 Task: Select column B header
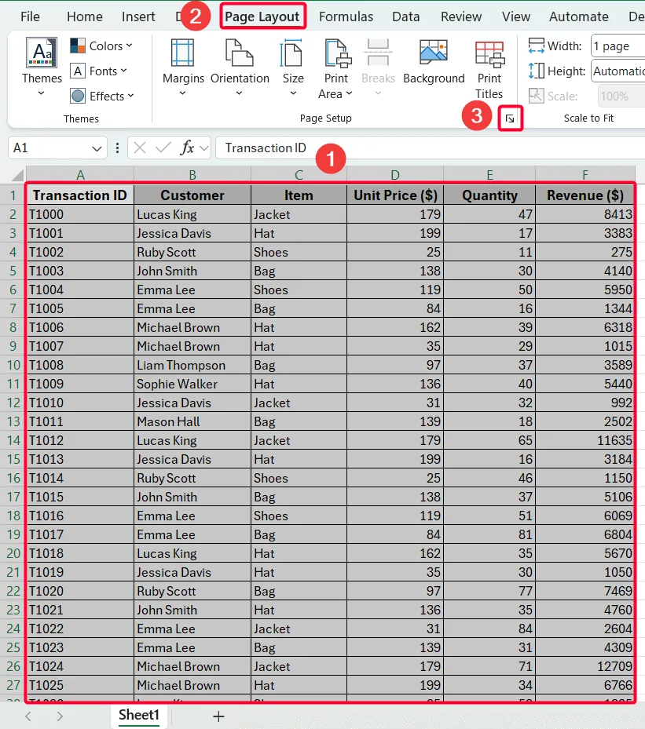pyautogui.click(x=192, y=175)
